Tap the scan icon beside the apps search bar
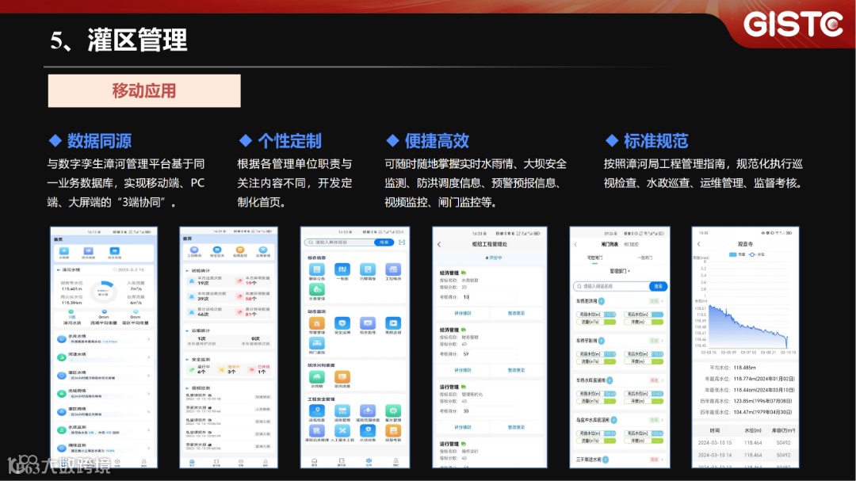 click(402, 242)
